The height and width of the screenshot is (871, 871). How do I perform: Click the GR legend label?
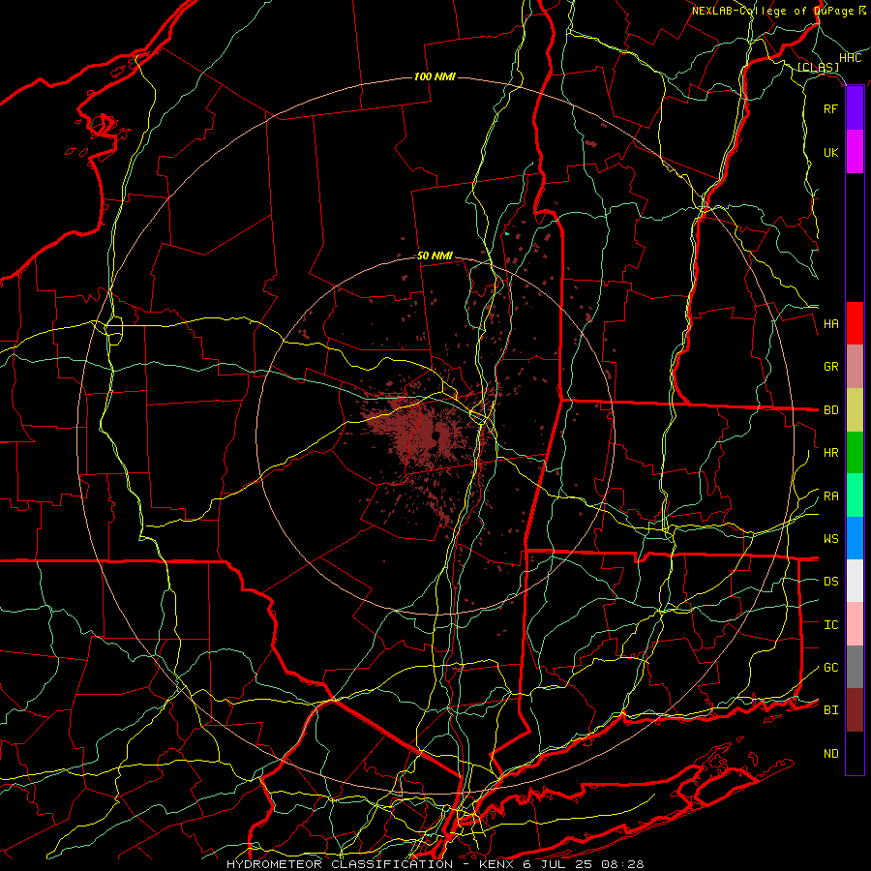point(830,367)
